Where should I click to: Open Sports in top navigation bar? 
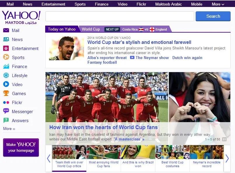pyautogui.click(x=80, y=4)
